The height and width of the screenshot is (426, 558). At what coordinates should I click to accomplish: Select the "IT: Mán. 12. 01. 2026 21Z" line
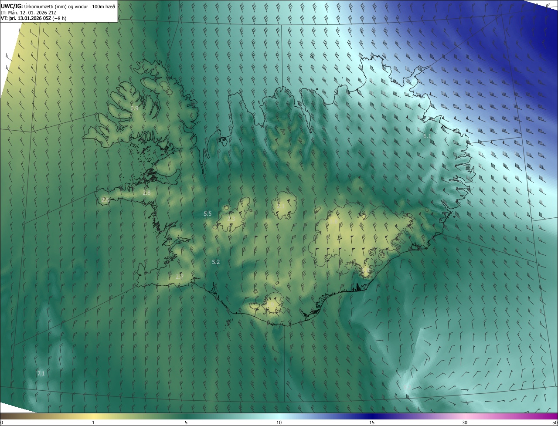pyautogui.click(x=30, y=12)
